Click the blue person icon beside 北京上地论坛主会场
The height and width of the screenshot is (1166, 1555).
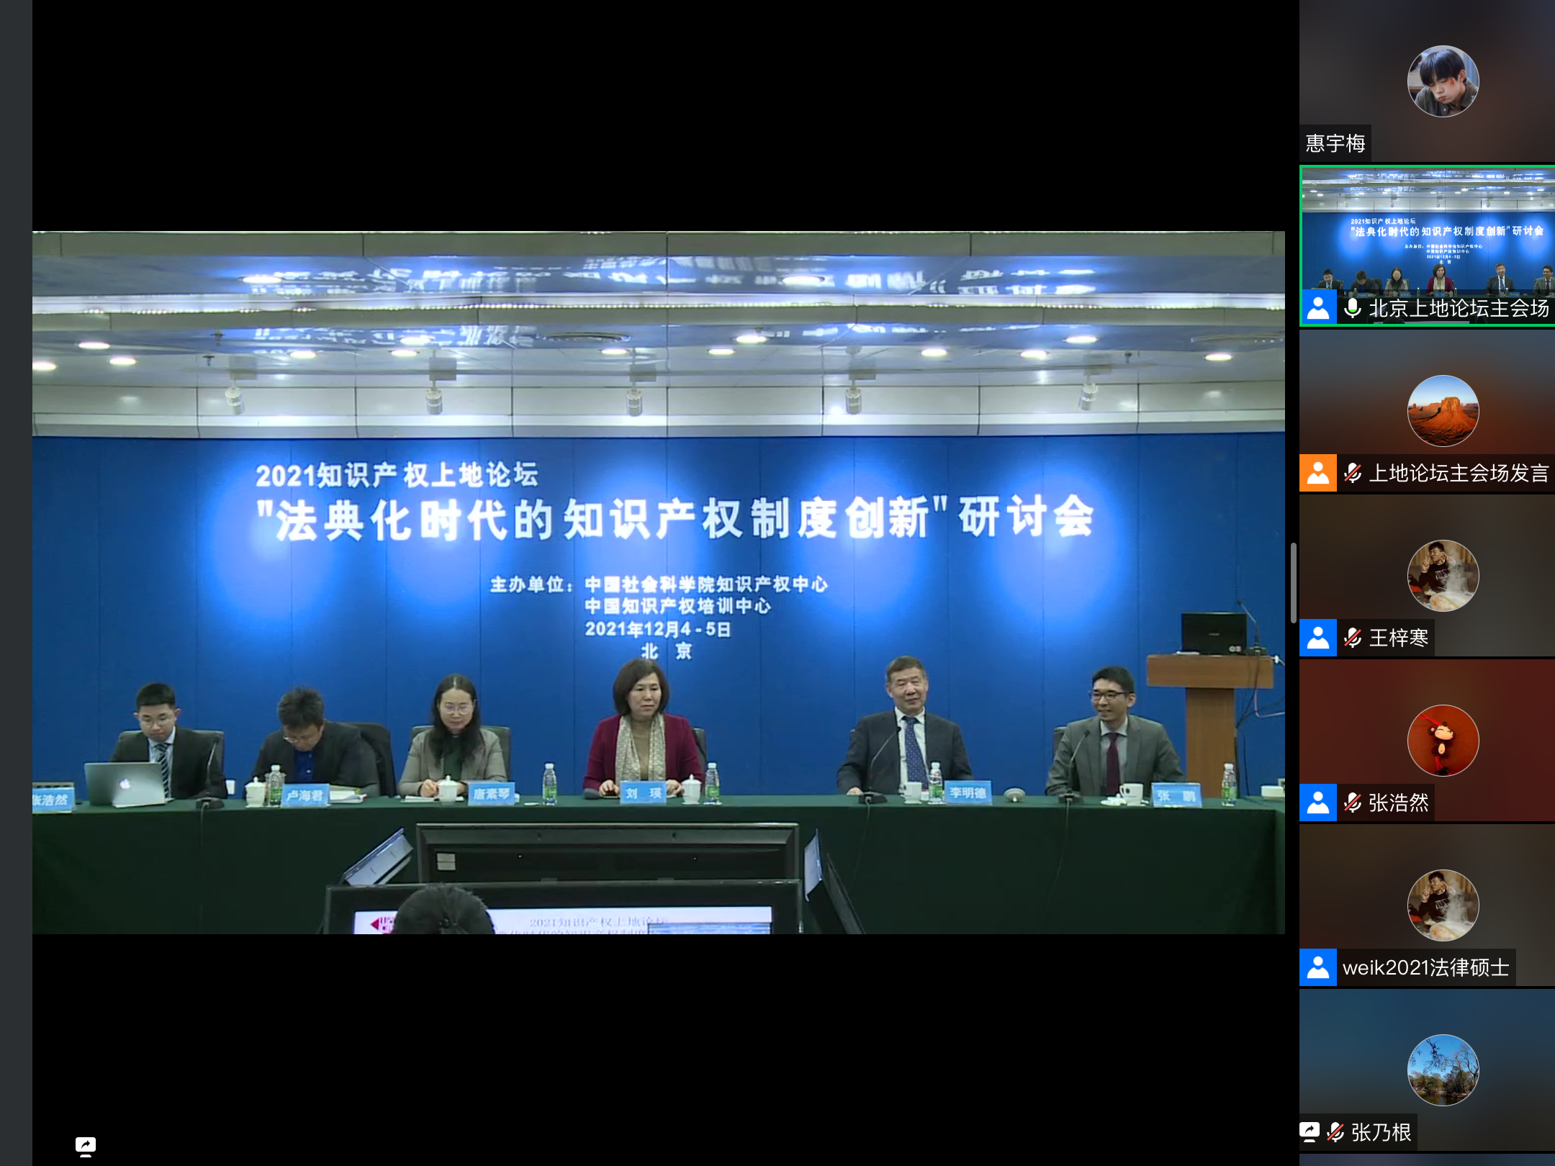click(x=1317, y=308)
